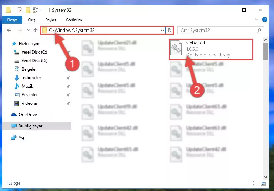Click pin icon next to Videolar

click(68, 103)
